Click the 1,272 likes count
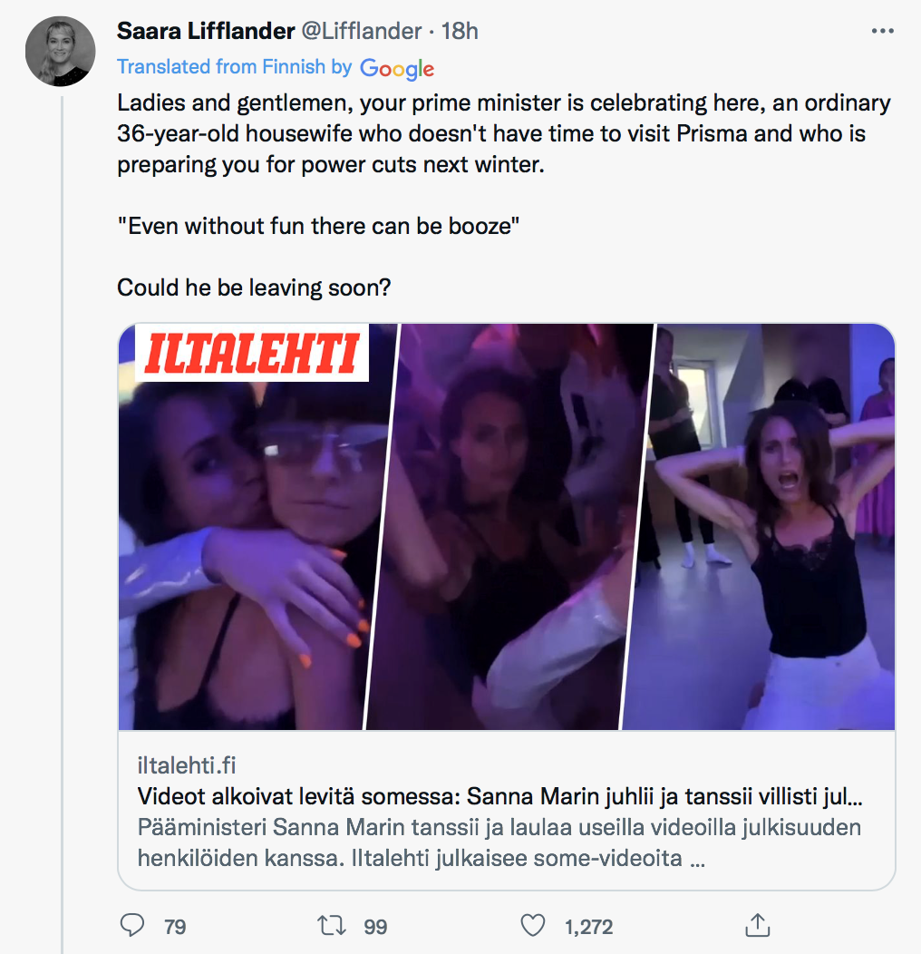This screenshot has width=921, height=954. coord(588,926)
